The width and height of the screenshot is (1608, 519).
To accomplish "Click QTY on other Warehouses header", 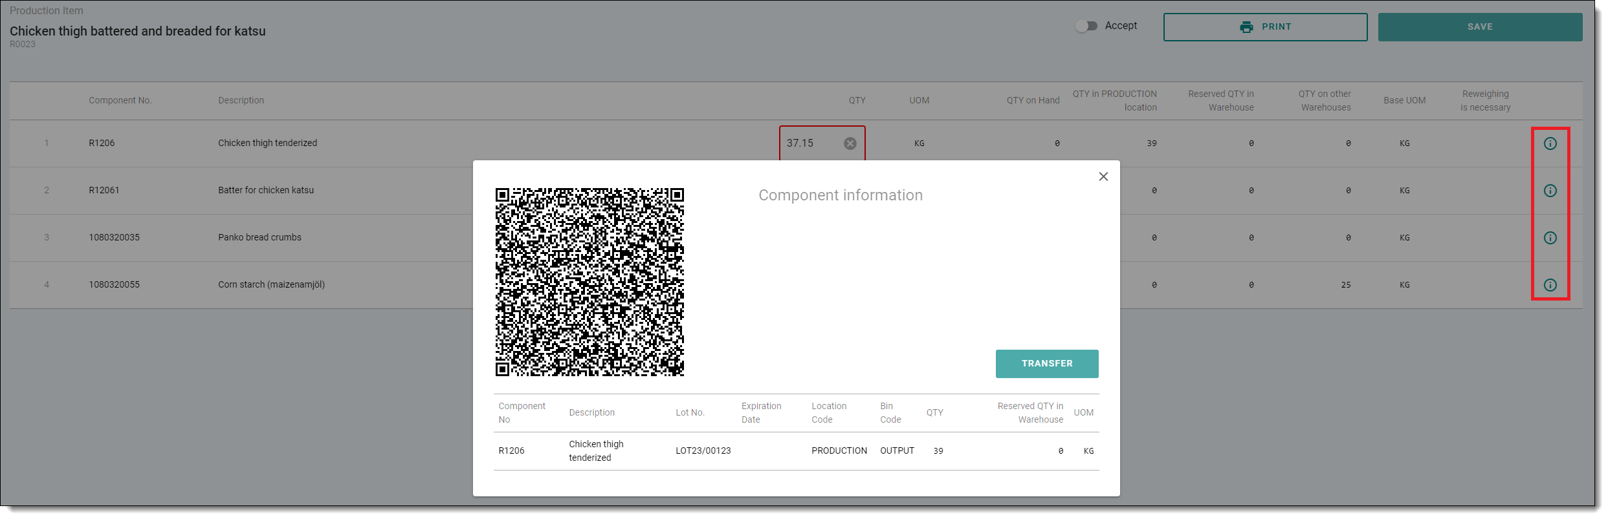I will pyautogui.click(x=1325, y=101).
